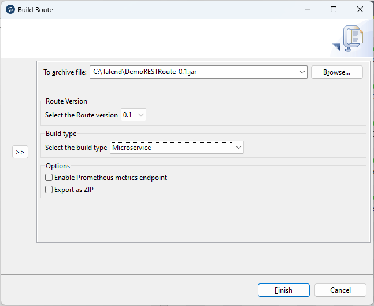Click the 'Select the build type' label

click(x=76, y=148)
